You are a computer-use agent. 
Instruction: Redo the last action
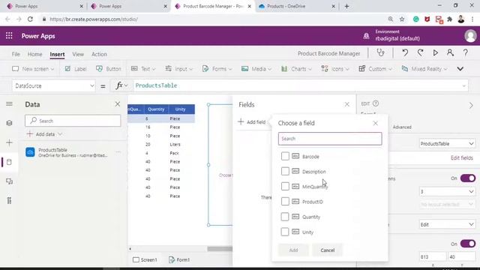pos(420,53)
